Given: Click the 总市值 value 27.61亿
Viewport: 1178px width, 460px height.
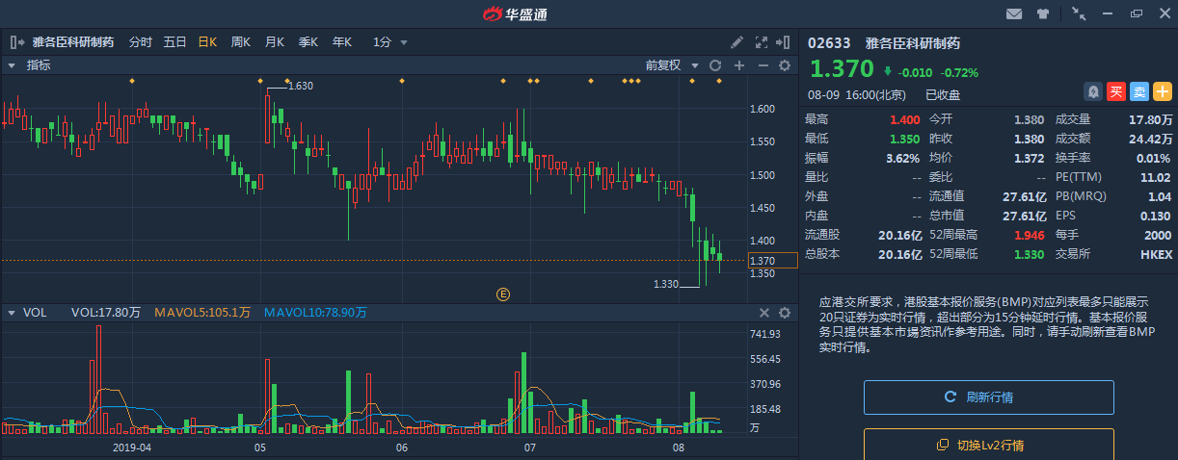Looking at the screenshot, I should click(x=1024, y=216).
